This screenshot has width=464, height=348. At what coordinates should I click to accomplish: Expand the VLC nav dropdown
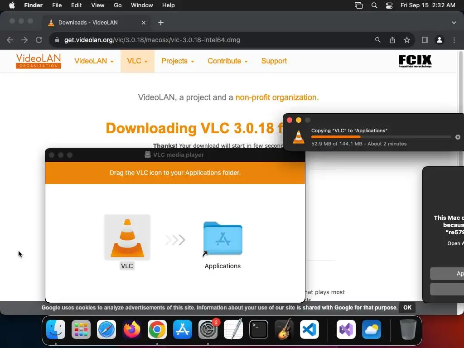(x=137, y=61)
